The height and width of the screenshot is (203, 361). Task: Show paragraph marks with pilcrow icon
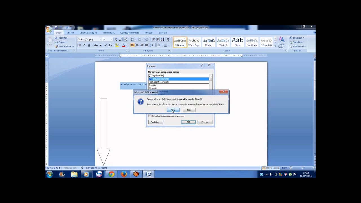point(168,39)
